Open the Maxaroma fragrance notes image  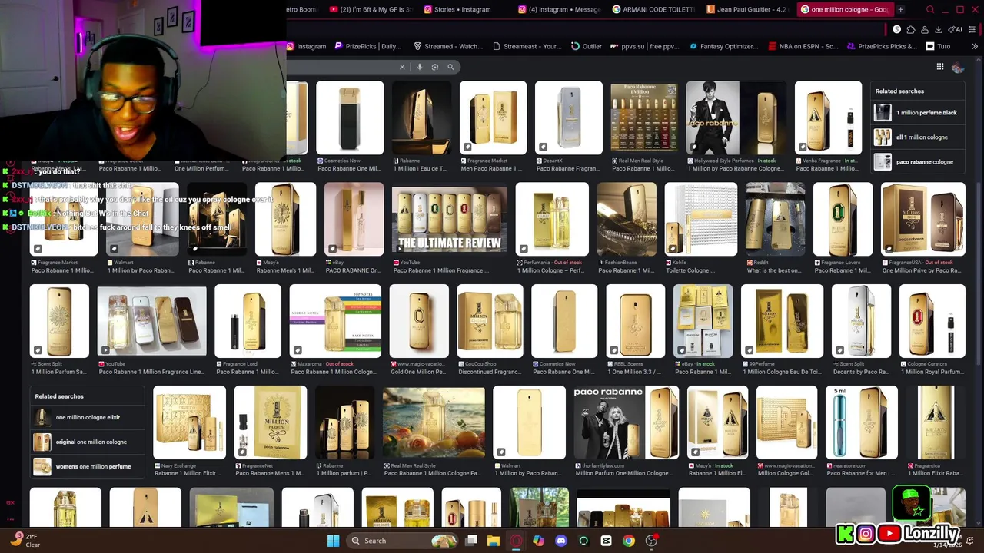pos(335,322)
